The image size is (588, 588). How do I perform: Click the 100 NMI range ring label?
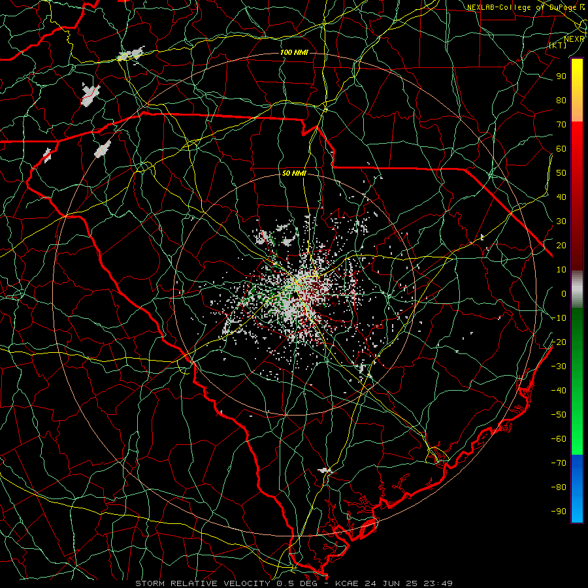[294, 52]
